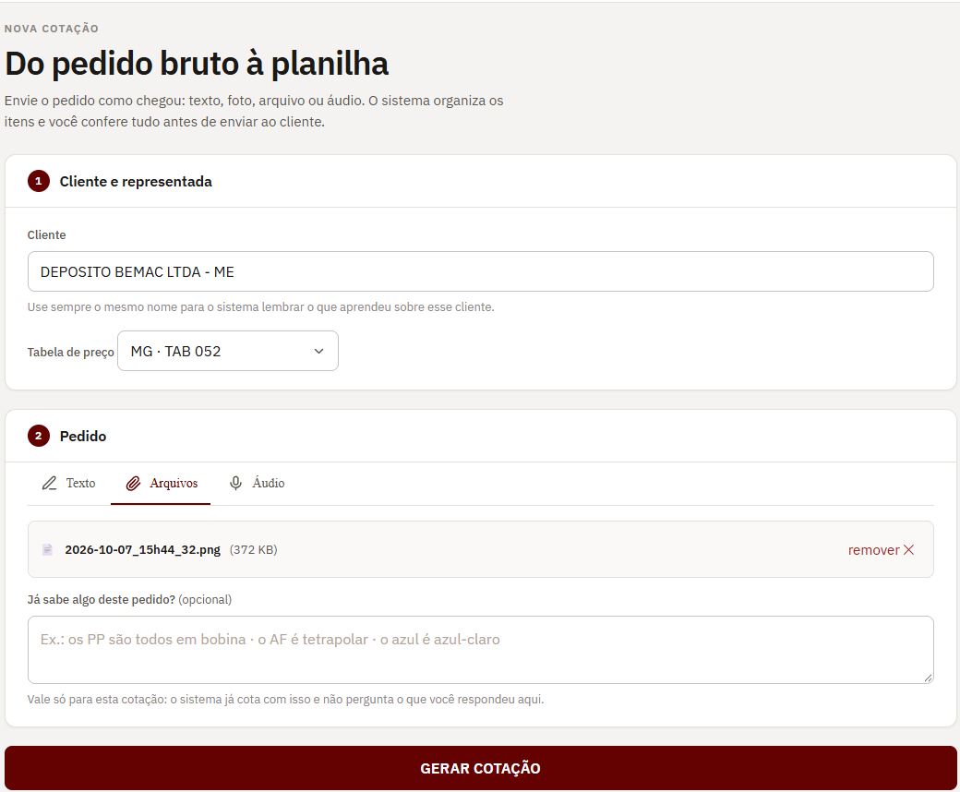Click the remover link for the file
This screenshot has height=792, width=960.
coord(881,549)
